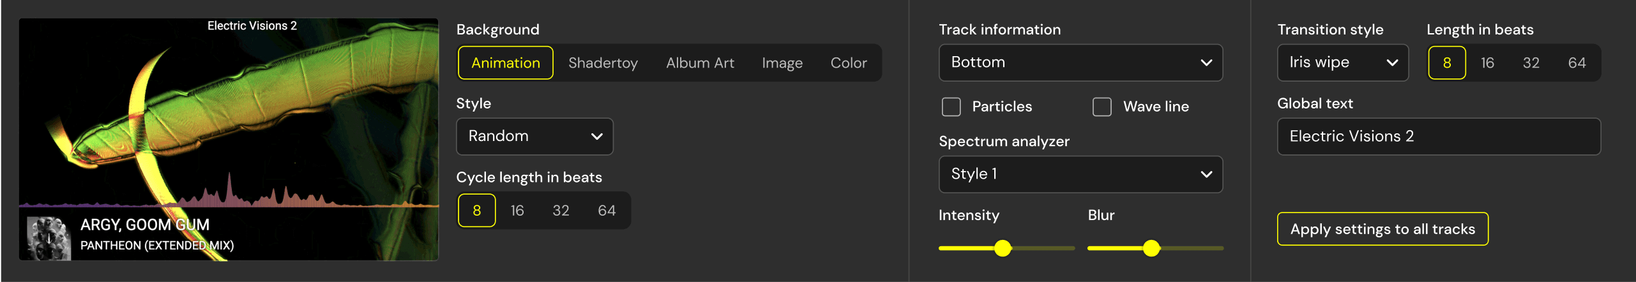
Task: Click the Global text input field
Action: (x=1439, y=137)
